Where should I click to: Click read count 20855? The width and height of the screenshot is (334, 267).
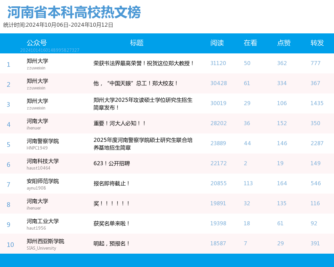pyautogui.click(x=218, y=183)
